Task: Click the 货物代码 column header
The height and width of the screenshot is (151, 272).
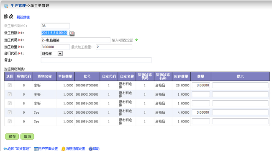Action: coord(24,76)
